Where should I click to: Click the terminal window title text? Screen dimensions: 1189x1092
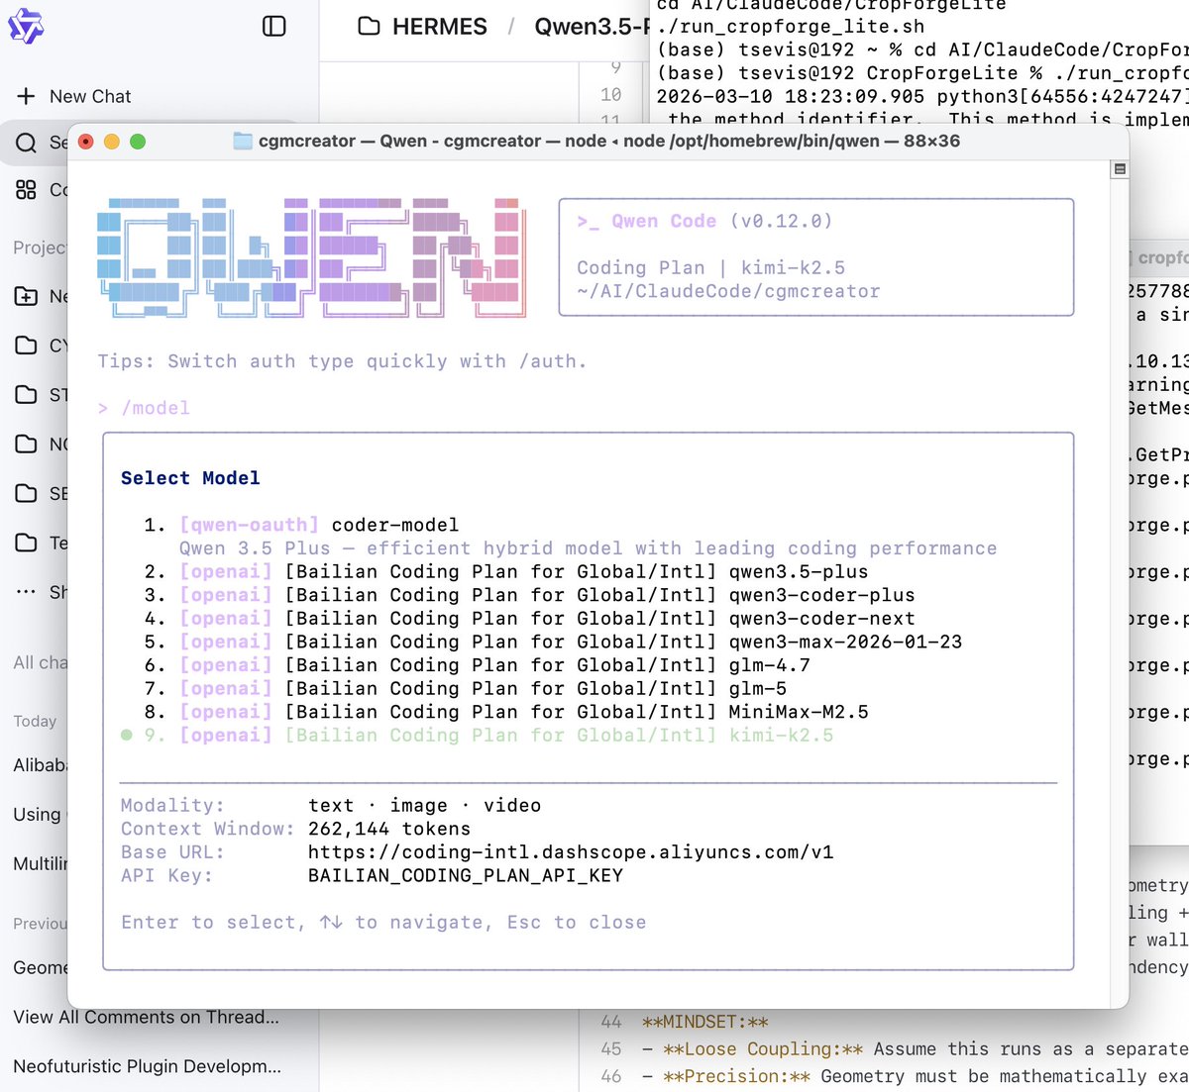609,141
